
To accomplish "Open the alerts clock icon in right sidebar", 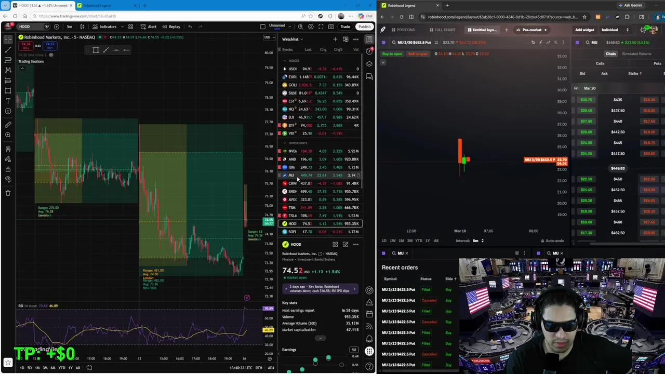I will (369, 51).
